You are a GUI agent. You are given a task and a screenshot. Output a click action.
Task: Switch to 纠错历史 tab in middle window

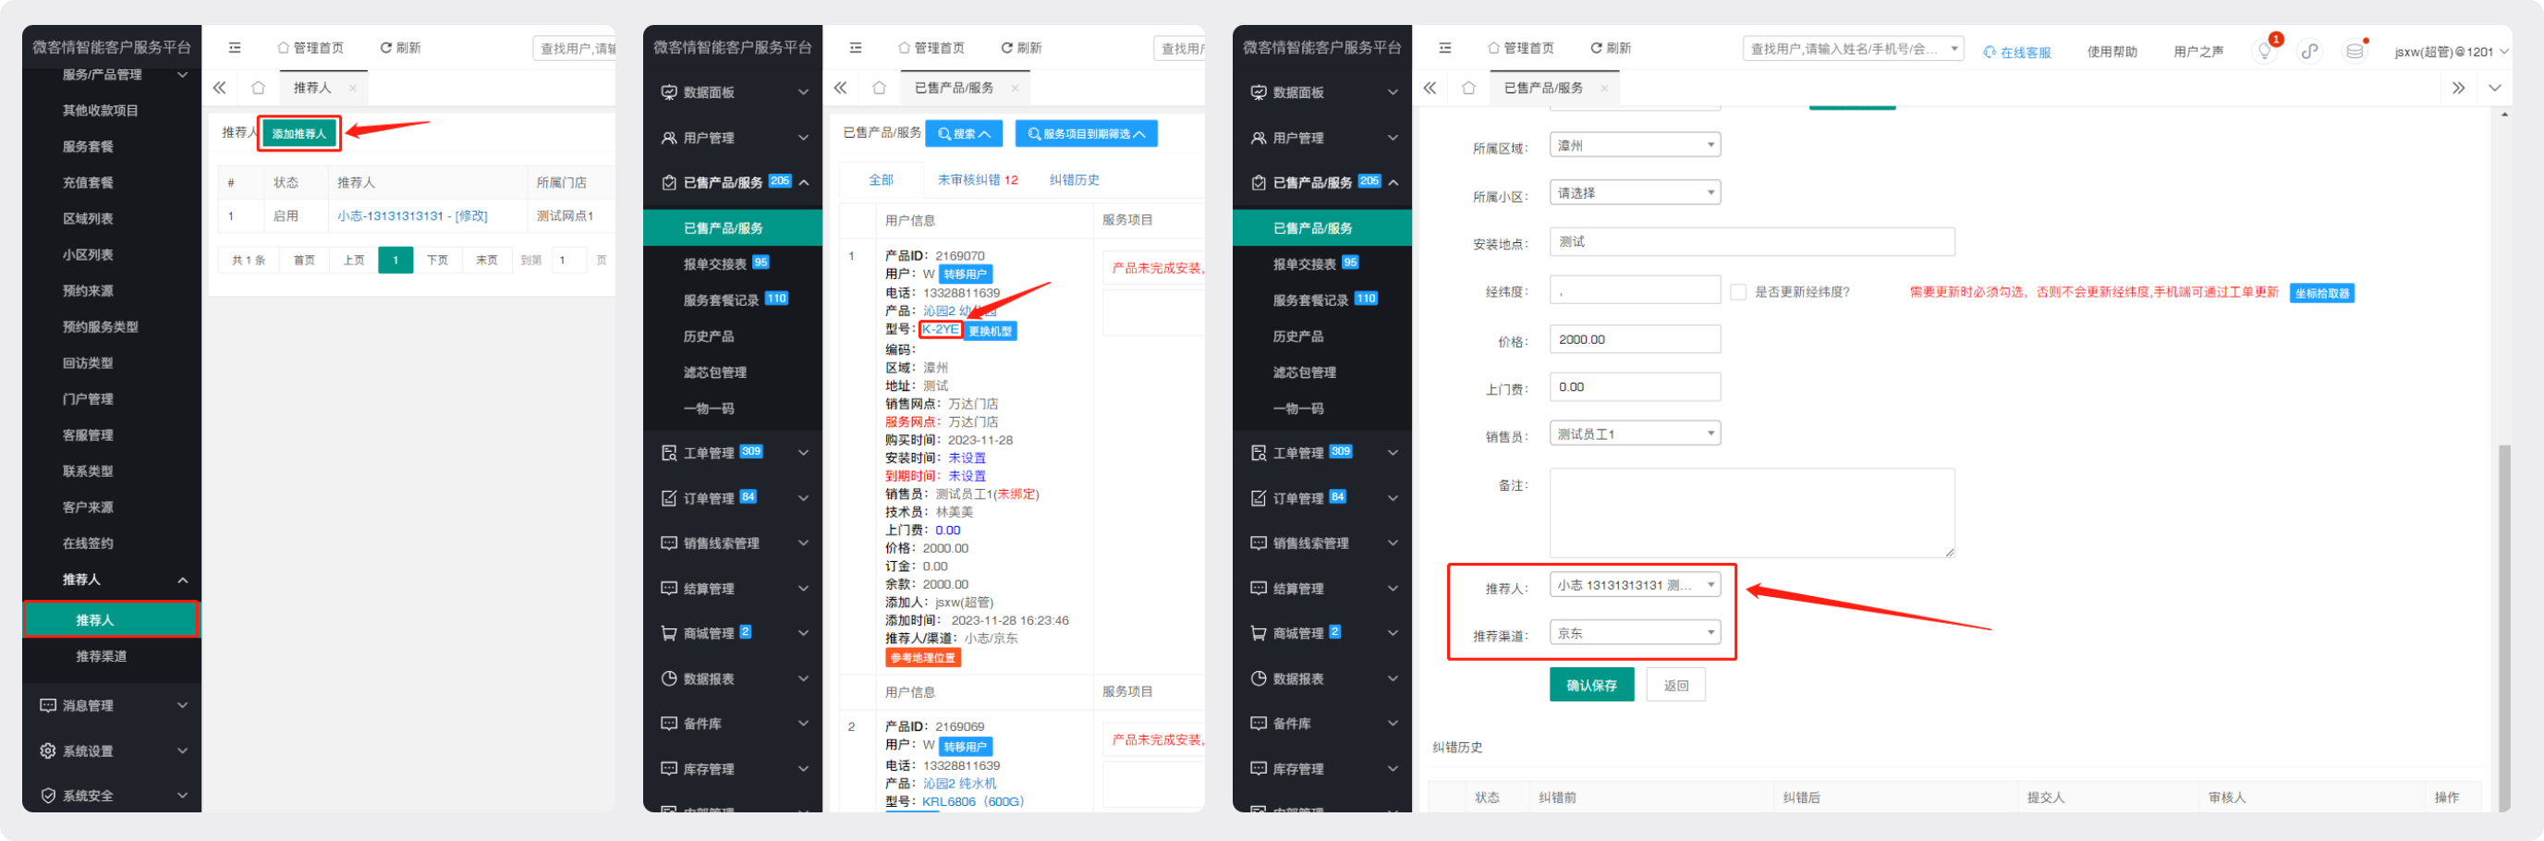[1075, 180]
